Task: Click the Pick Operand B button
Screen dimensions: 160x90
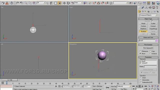Action: 148,48
